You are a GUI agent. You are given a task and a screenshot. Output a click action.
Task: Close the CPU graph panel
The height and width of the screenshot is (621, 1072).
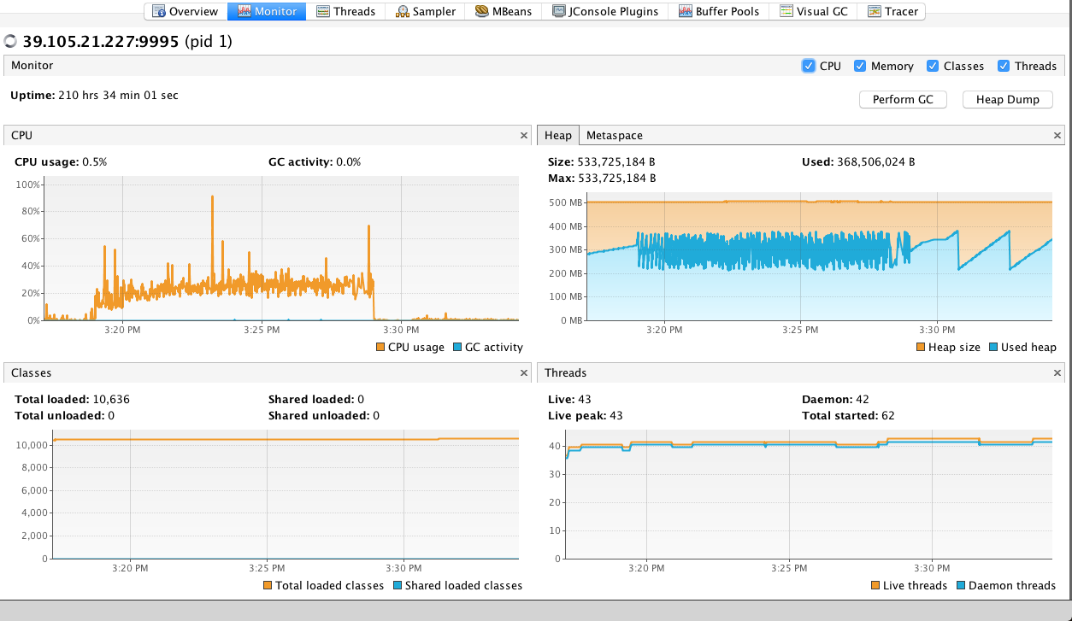pos(524,135)
